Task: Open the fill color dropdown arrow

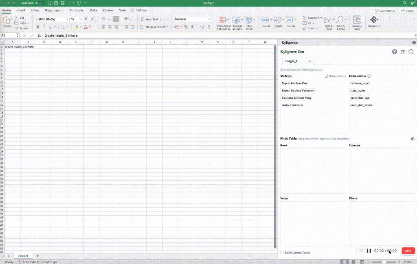Action: click(x=81, y=27)
